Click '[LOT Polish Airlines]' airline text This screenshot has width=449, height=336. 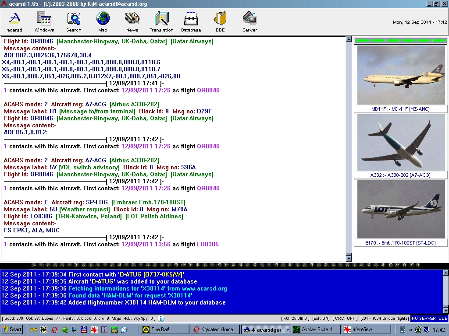tap(154, 216)
